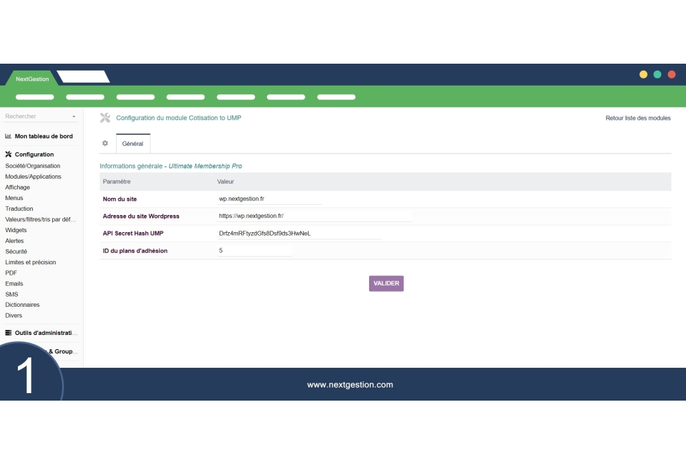Follow the Retour liste des modules link
686x465 pixels.
(637, 118)
